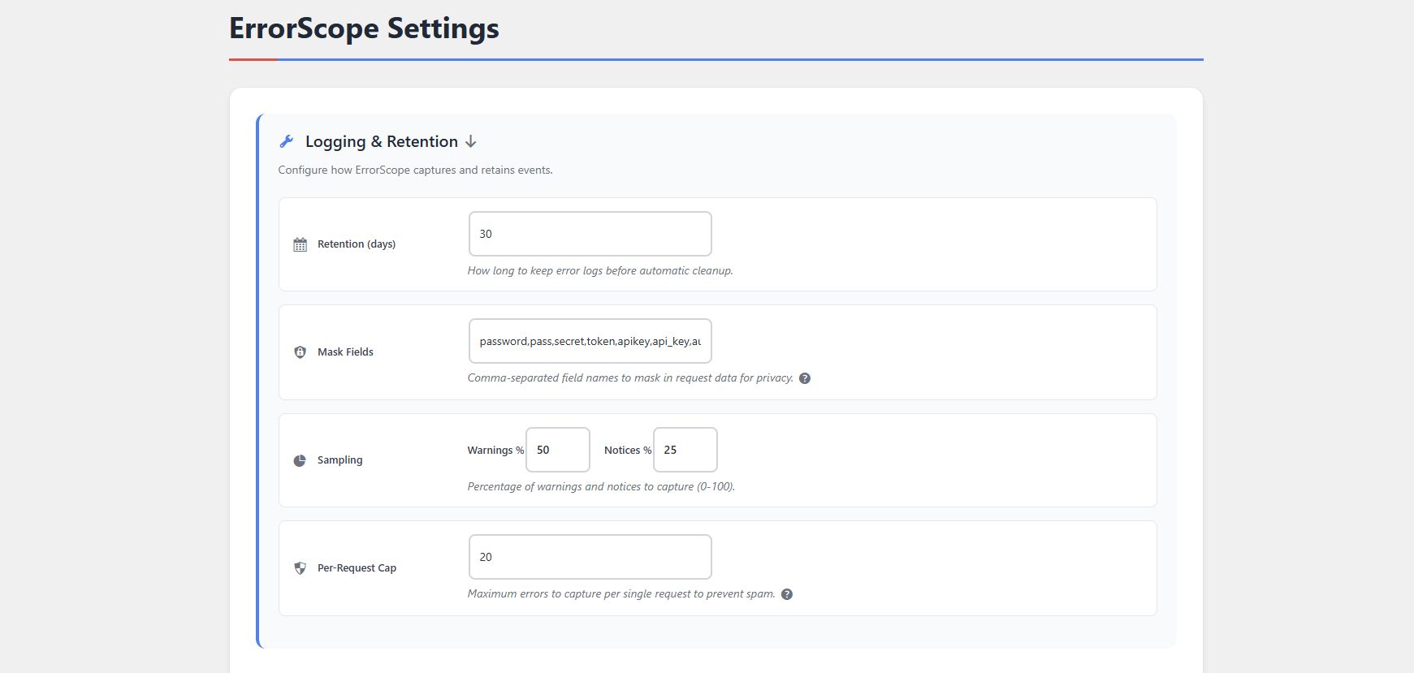Click the Mask Fields shield lock icon

(300, 352)
